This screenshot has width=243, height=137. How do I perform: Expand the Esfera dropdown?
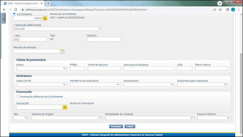pyautogui.click(x=42, y=68)
